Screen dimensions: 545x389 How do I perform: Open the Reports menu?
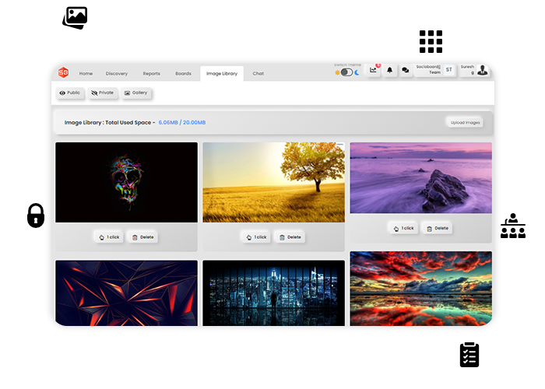(151, 73)
